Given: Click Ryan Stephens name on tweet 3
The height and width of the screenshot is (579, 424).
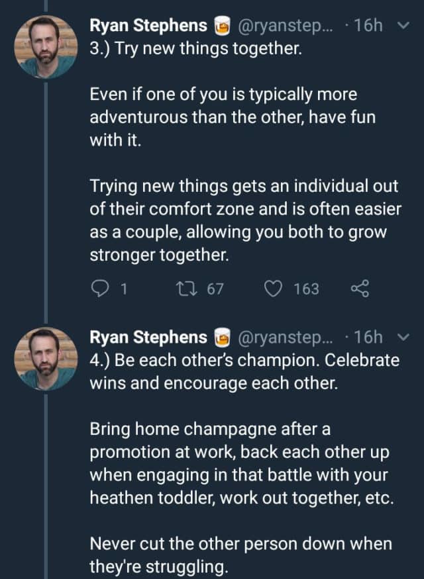Looking at the screenshot, I should click(148, 26).
